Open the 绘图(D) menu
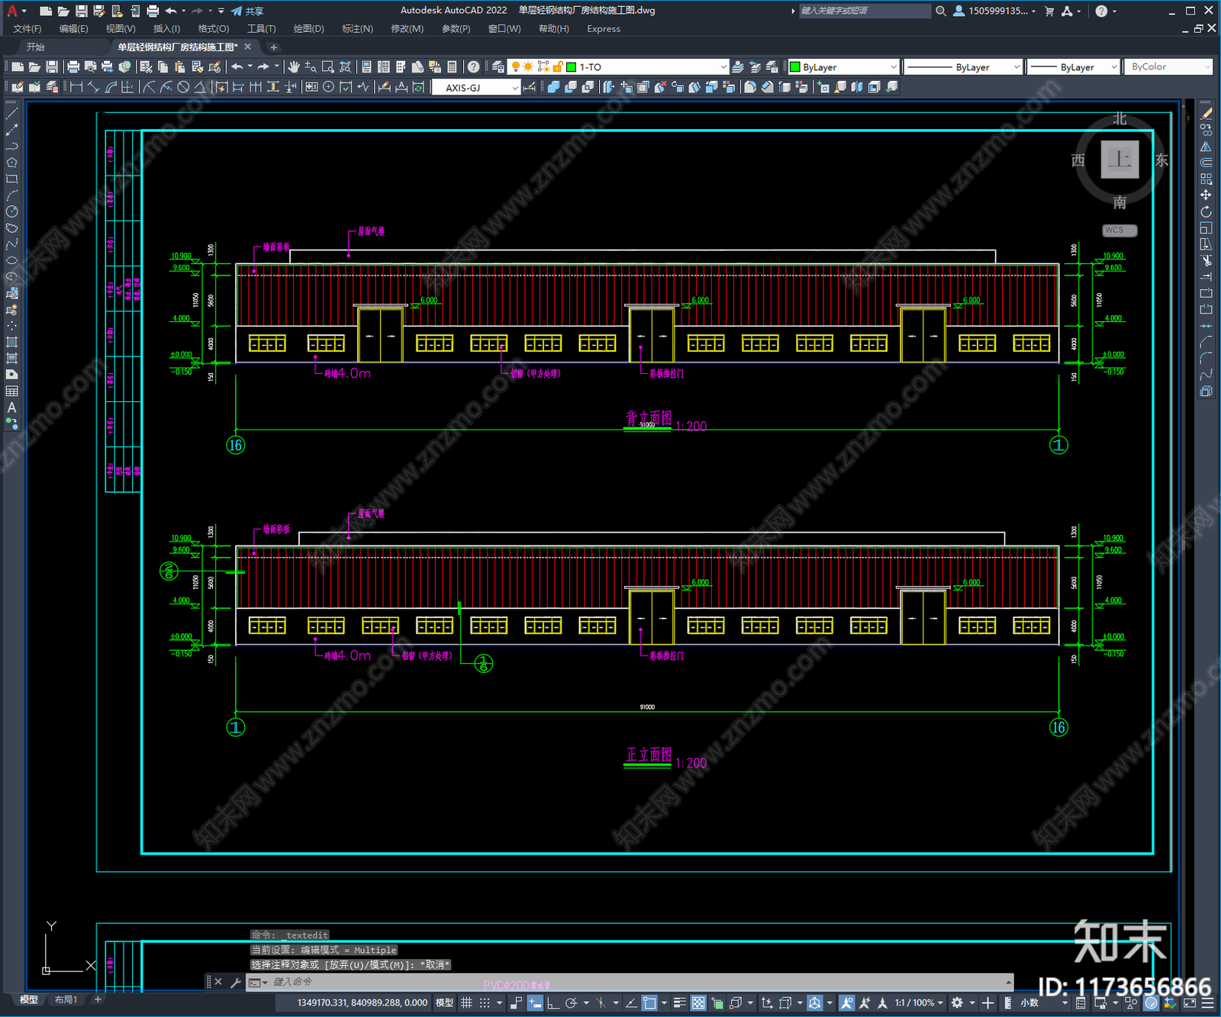 pyautogui.click(x=308, y=29)
